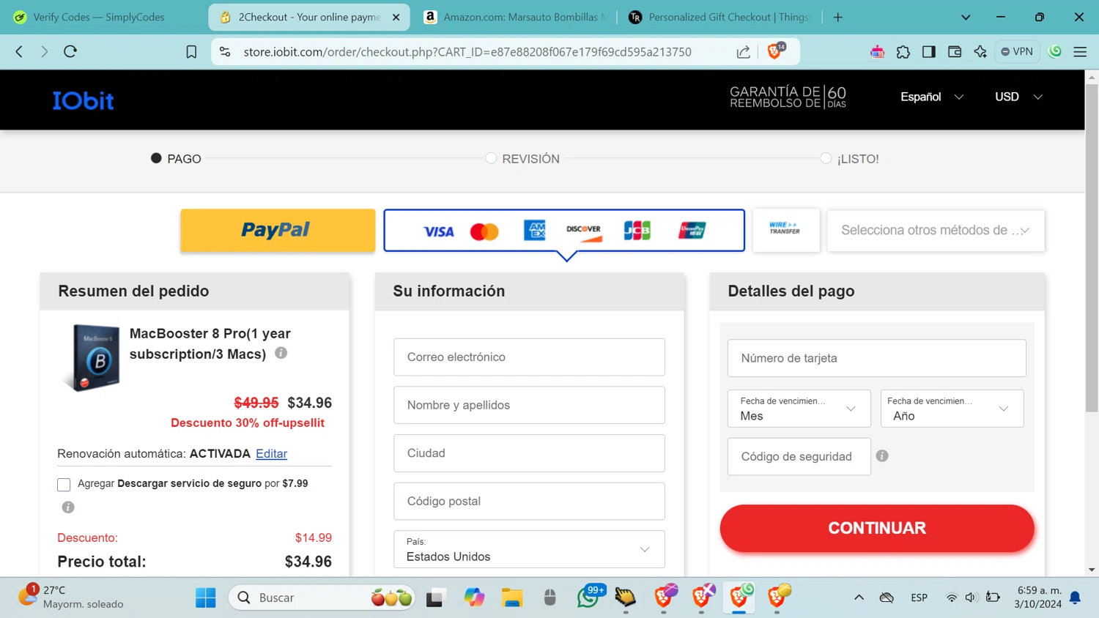Open File Explorer from taskbar

(x=512, y=597)
